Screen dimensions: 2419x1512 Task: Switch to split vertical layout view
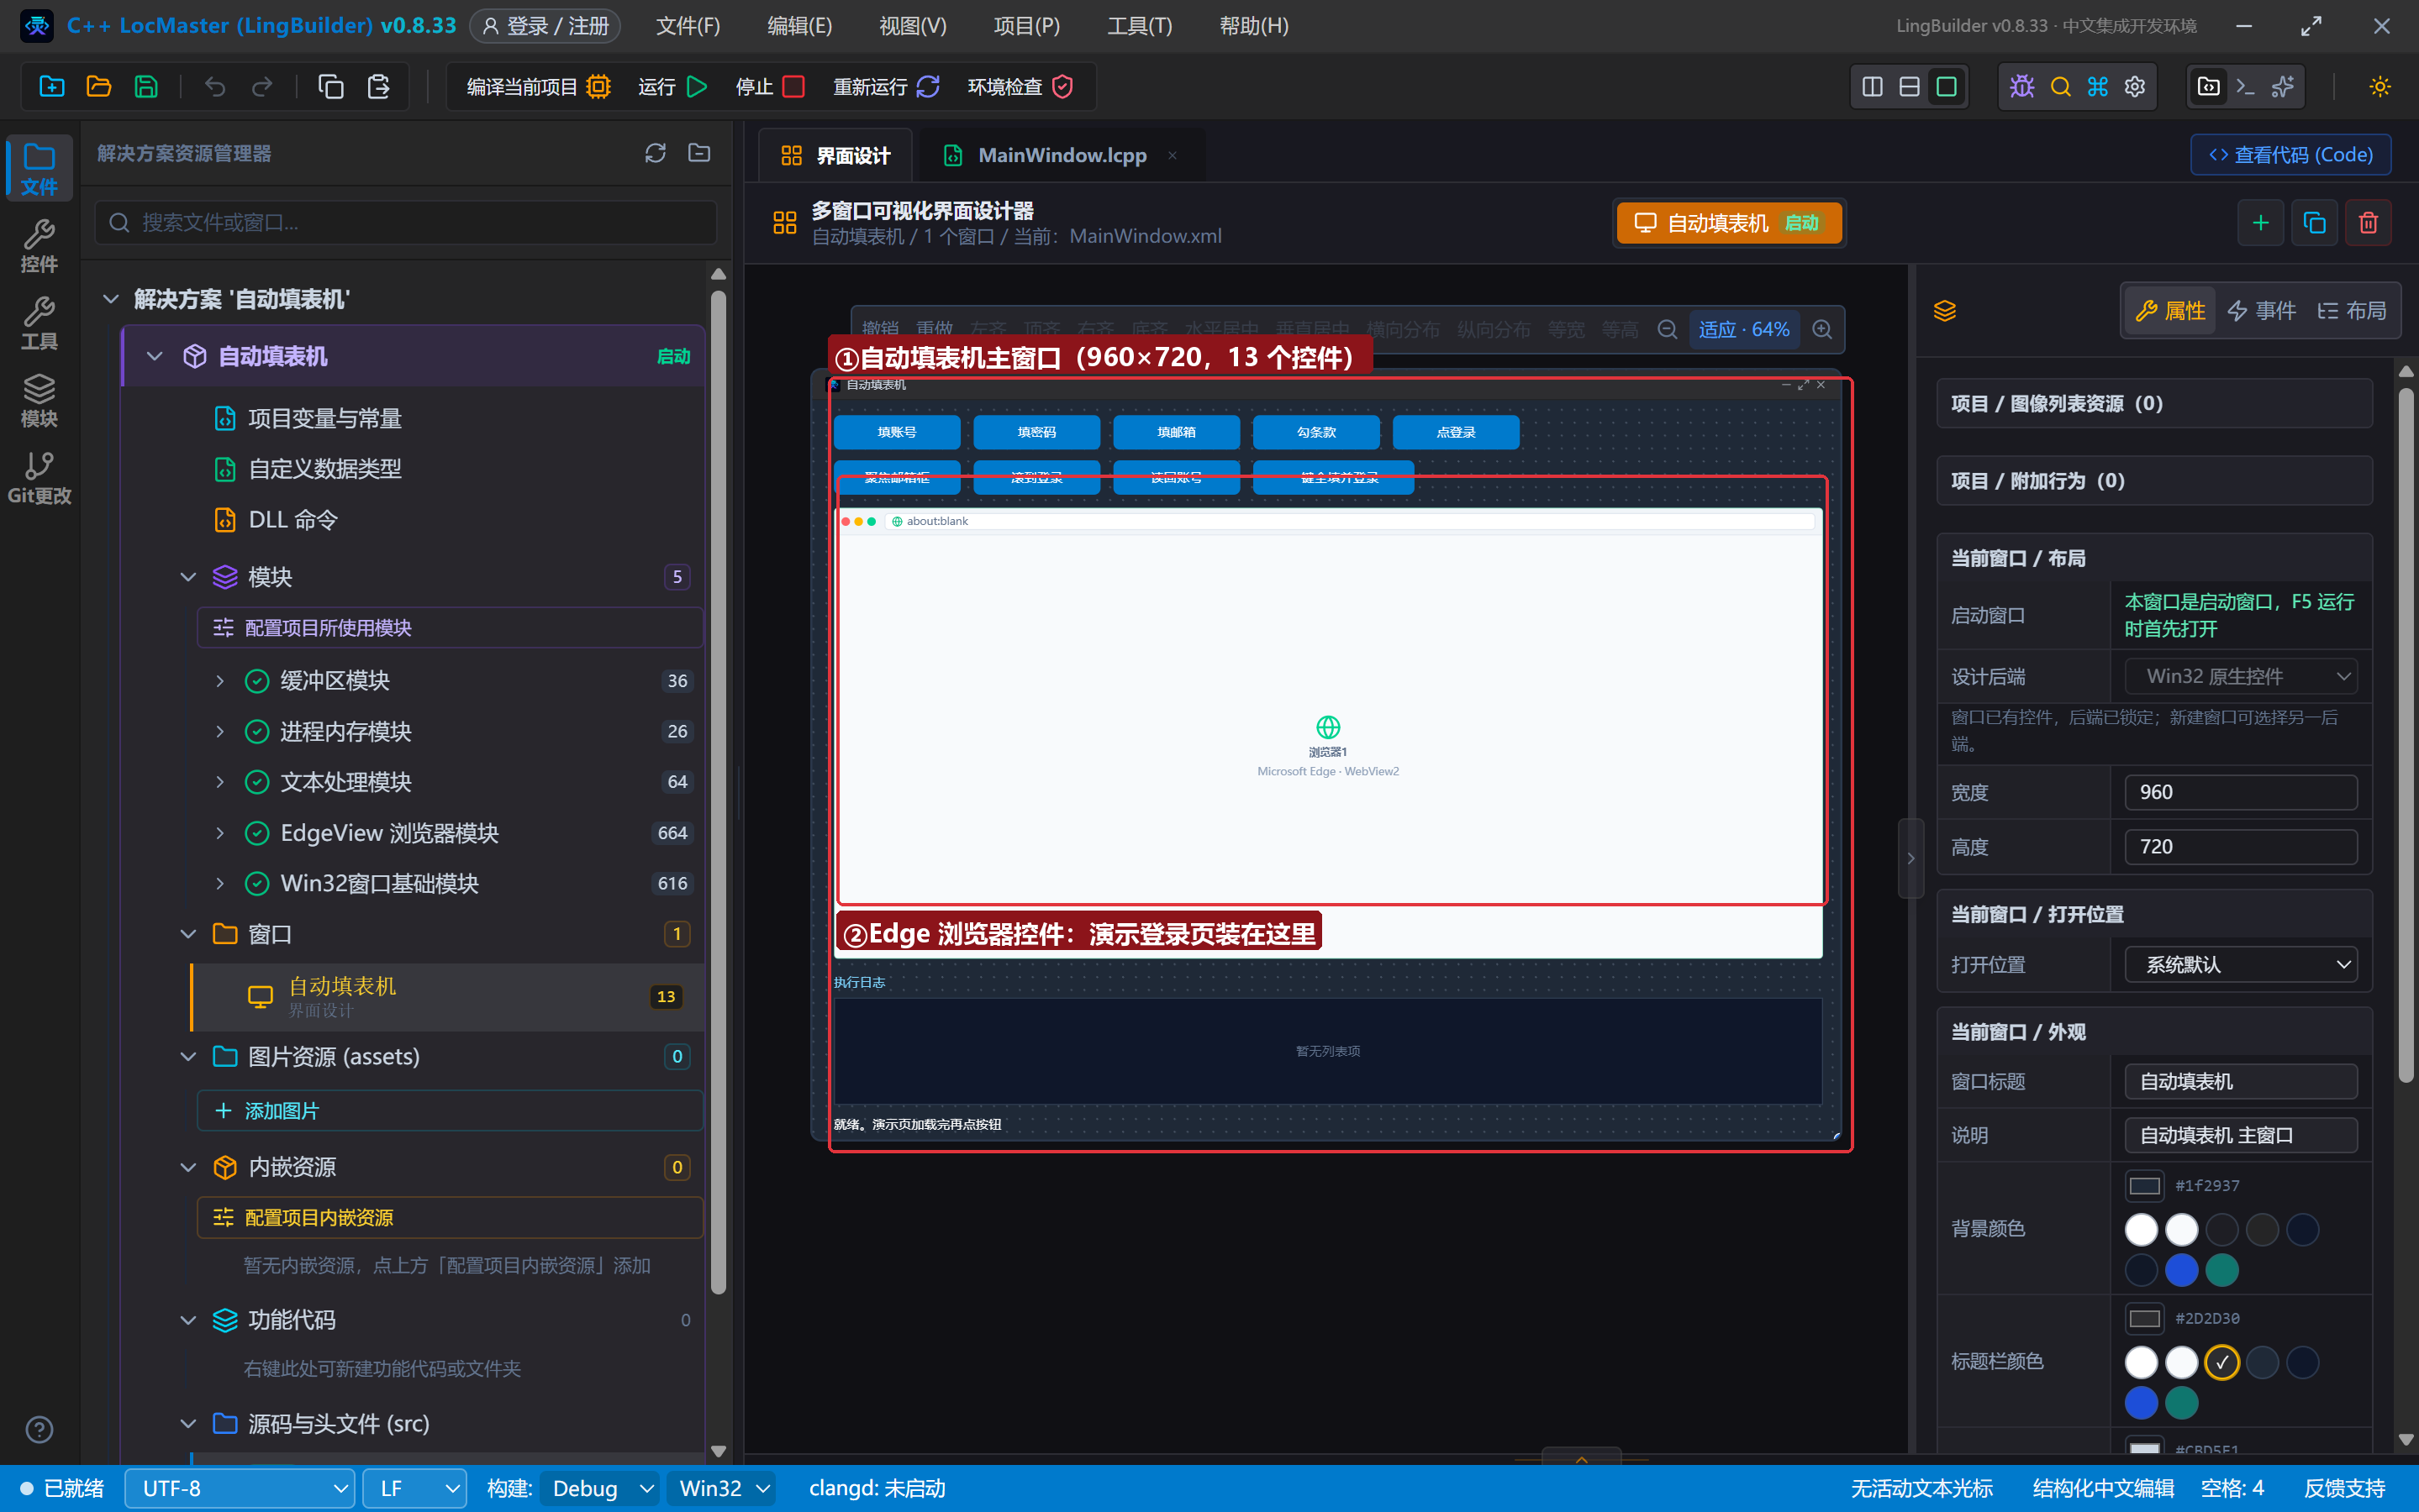coord(1872,87)
